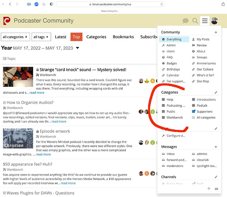227x197 pixels.
Task: Read more of the $50 appearance fee post
Action: pos(68,183)
